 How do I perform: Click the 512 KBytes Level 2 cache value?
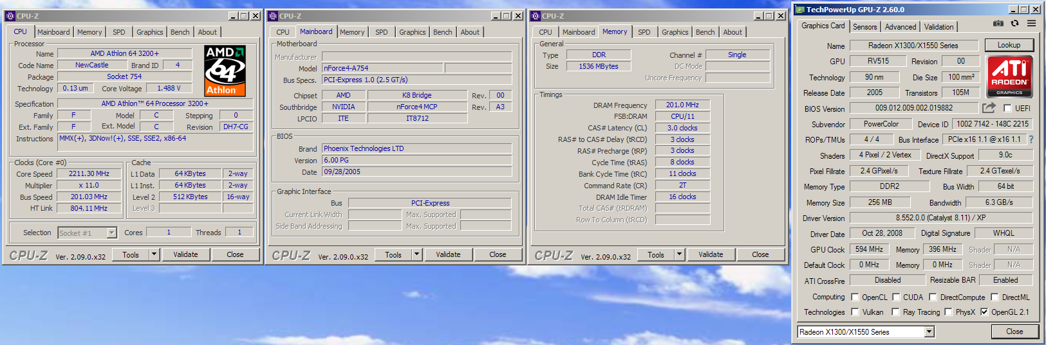coord(191,197)
